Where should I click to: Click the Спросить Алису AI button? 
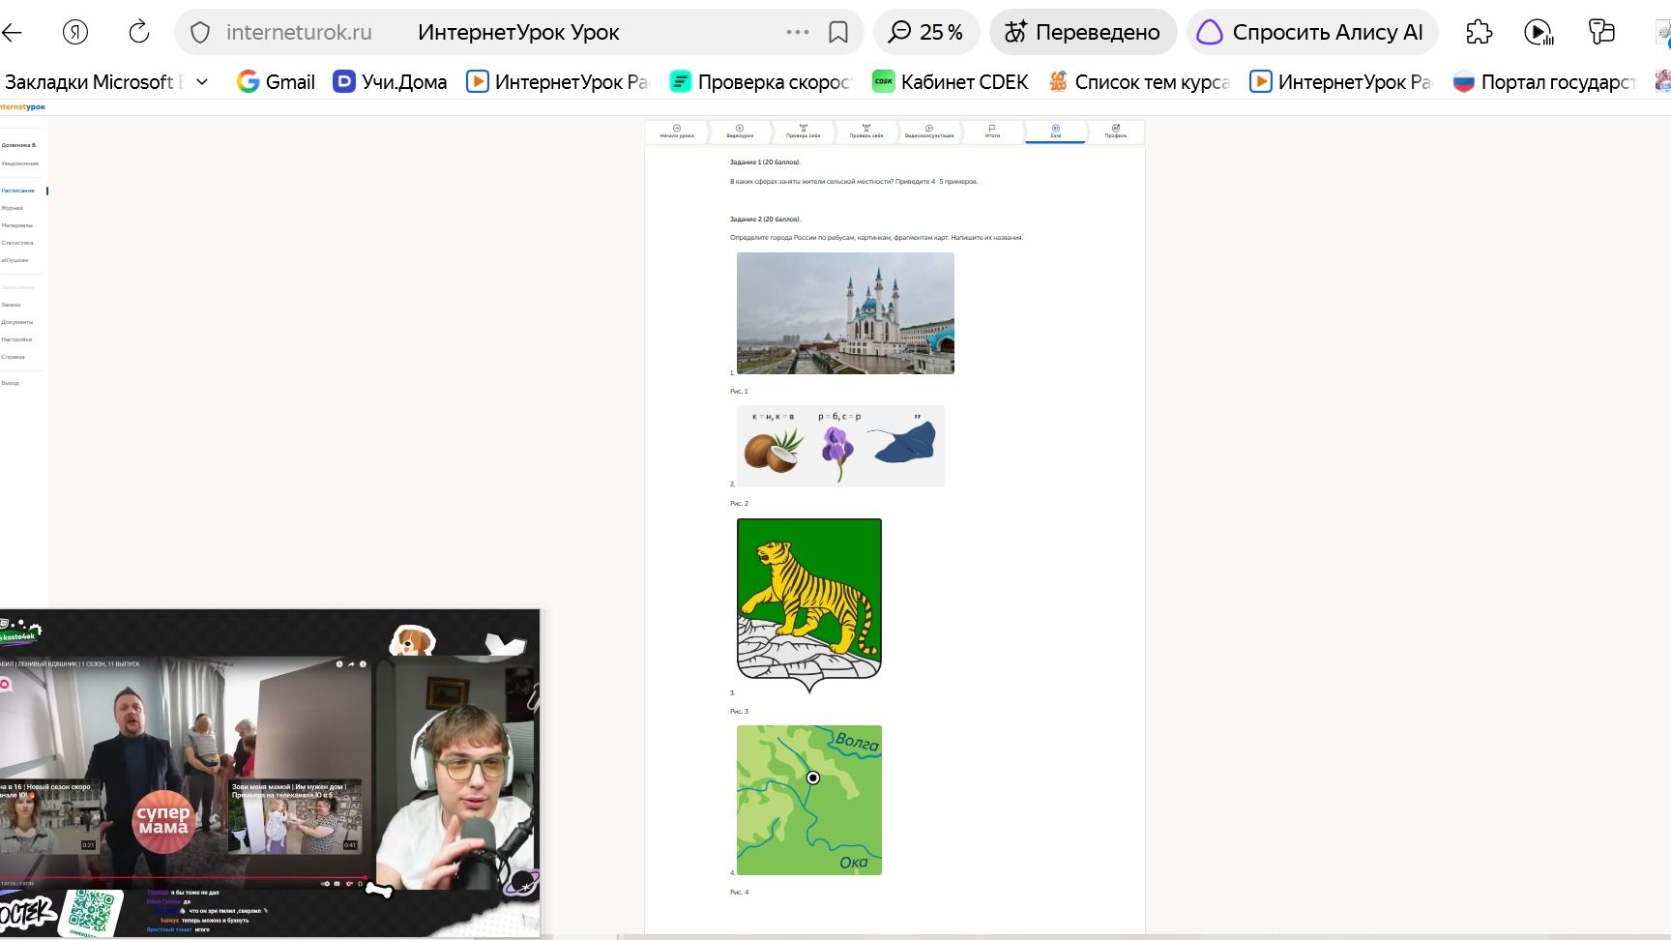pyautogui.click(x=1312, y=32)
